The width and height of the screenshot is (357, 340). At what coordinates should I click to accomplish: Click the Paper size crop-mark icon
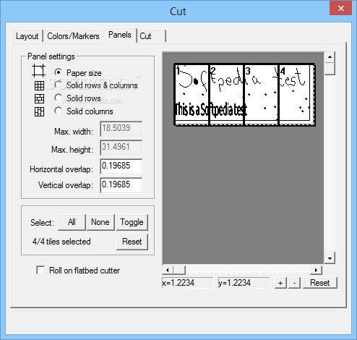pos(38,71)
